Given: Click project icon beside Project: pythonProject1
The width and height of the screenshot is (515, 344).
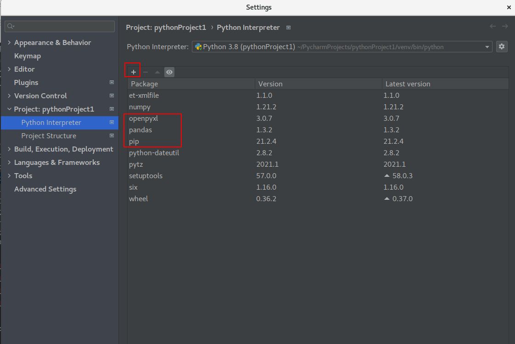Looking at the screenshot, I should [112, 109].
